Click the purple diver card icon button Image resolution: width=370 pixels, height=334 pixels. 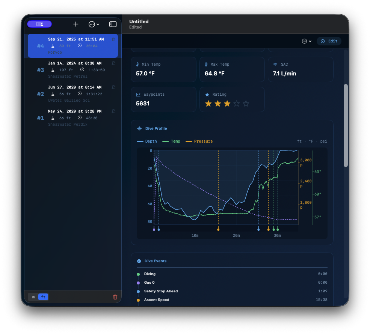[x=39, y=24]
